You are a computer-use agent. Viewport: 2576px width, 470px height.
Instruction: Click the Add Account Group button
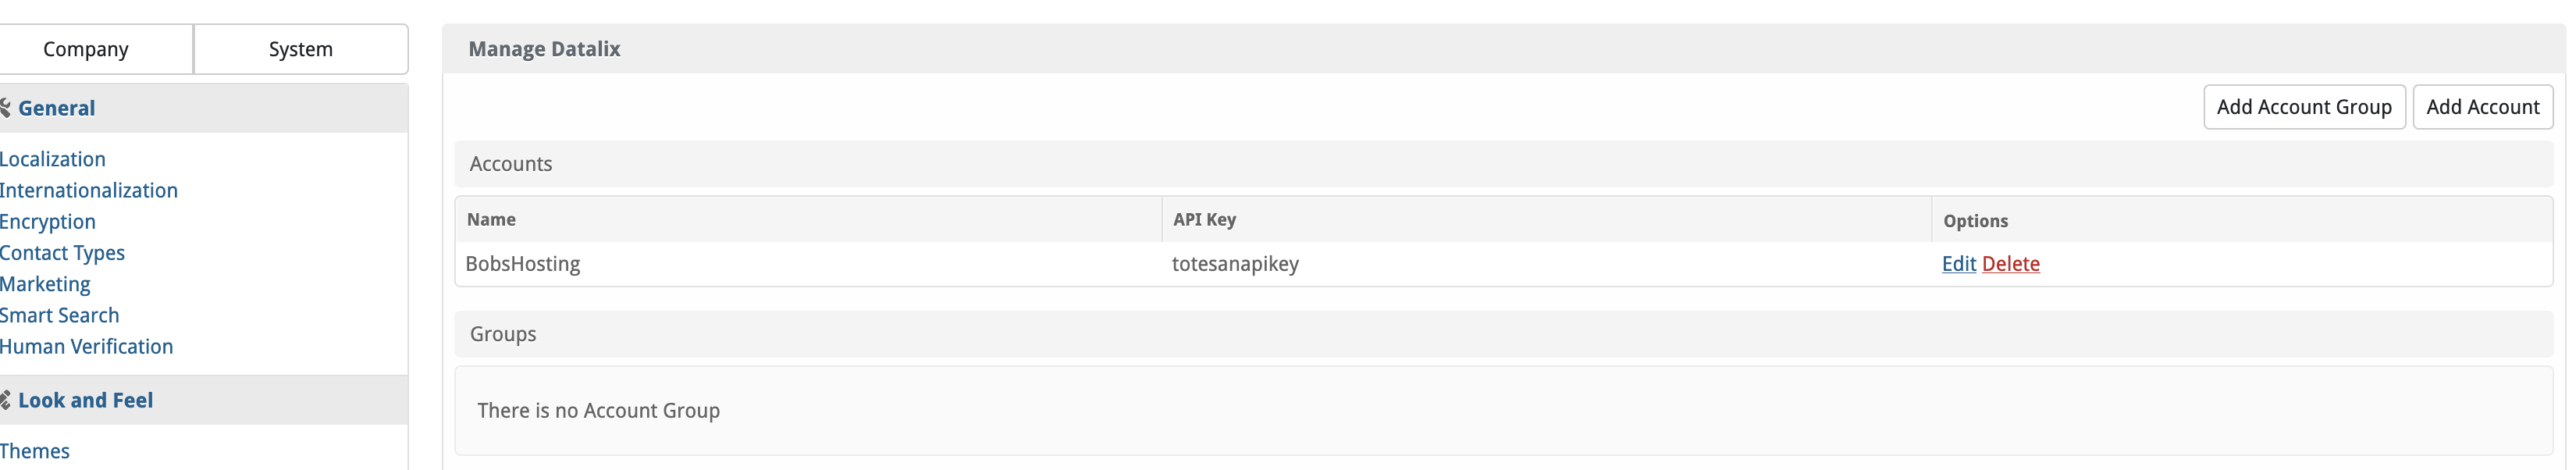pos(2303,107)
